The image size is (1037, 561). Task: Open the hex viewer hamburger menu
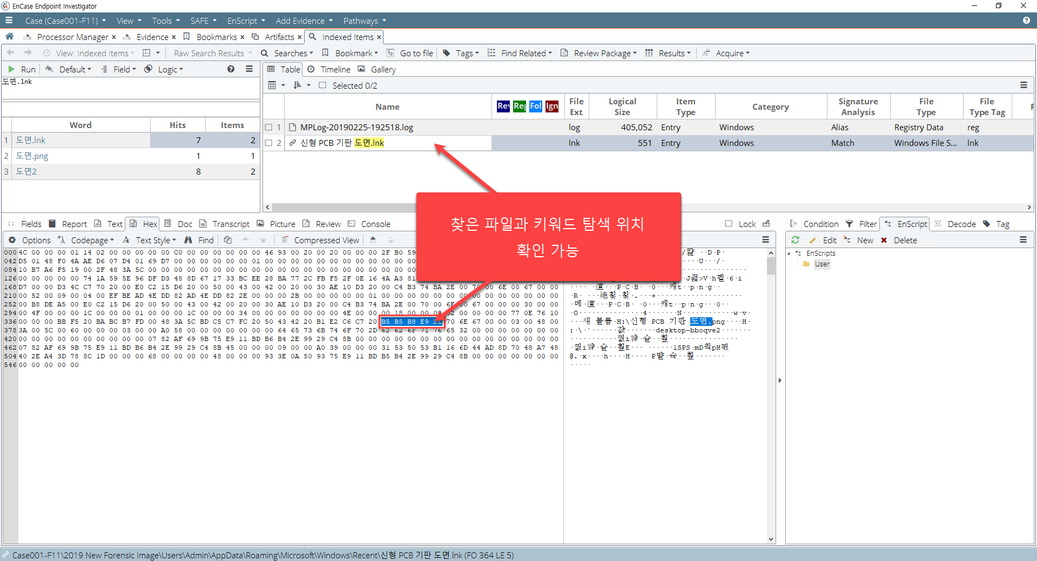click(x=765, y=240)
